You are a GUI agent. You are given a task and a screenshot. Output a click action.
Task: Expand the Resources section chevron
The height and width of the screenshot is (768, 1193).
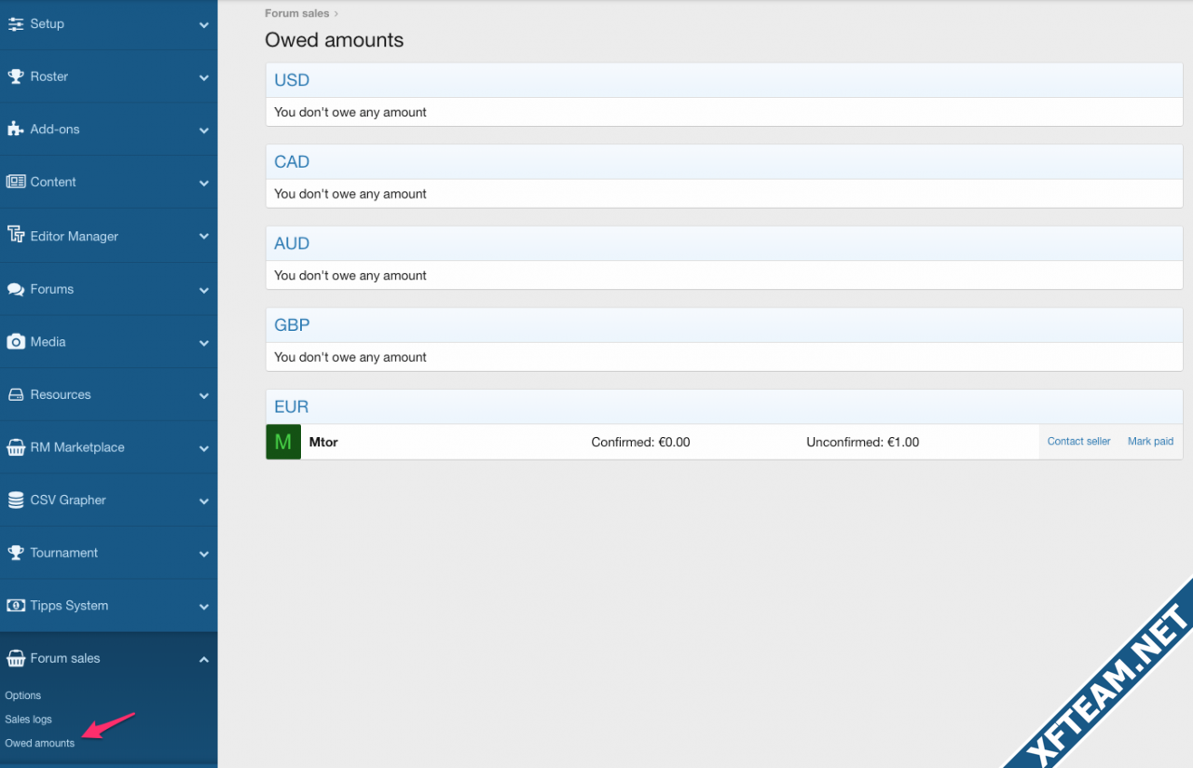click(204, 396)
